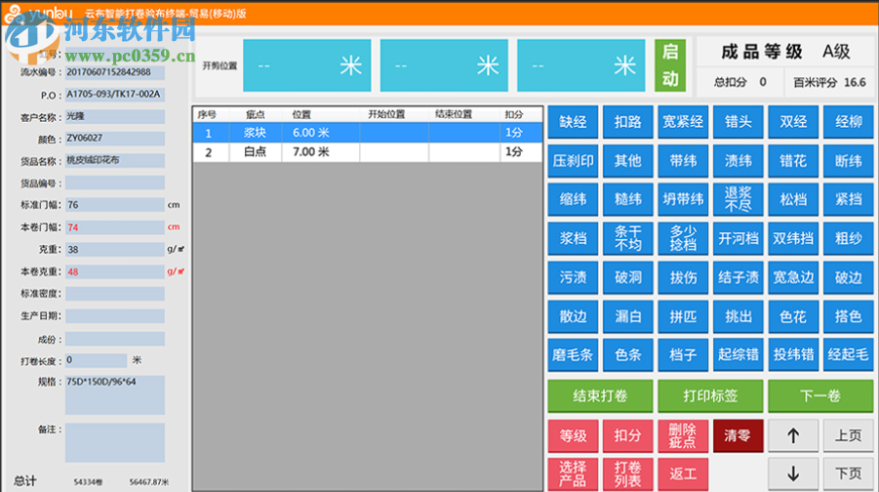
Task: Click the 经起毛 defect button
Action: click(848, 354)
